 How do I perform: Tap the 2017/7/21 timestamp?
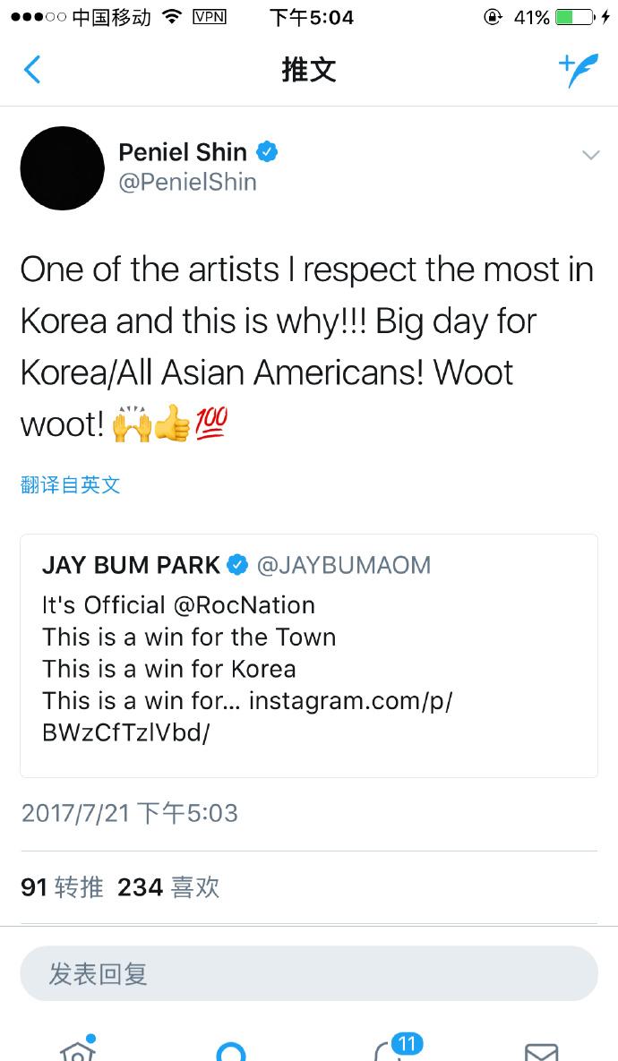tap(129, 813)
